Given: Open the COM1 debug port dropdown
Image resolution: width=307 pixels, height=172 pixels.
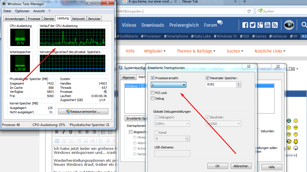Looking at the screenshot, I should (x=172, y=123).
